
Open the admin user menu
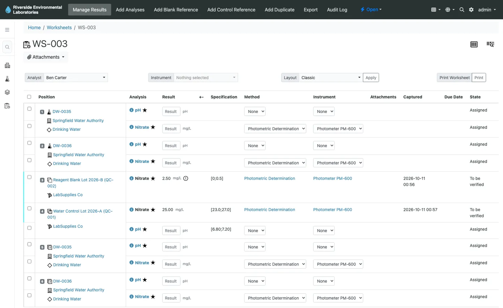(x=487, y=10)
